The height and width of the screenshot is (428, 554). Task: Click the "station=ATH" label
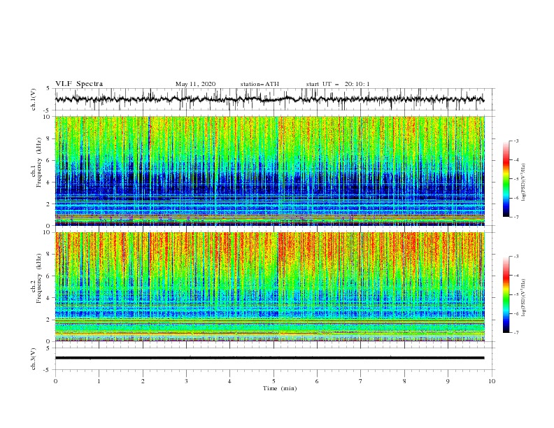260,84
